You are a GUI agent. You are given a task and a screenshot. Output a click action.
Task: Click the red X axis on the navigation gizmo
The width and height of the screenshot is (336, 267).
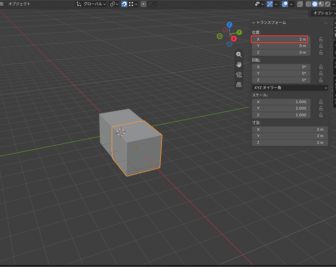click(234, 39)
